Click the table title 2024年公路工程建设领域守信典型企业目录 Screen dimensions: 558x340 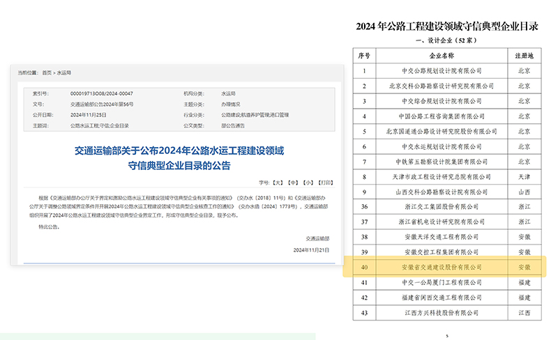click(x=447, y=26)
